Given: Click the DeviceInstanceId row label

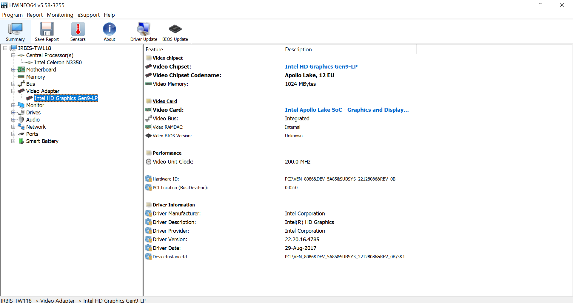Looking at the screenshot, I should (170, 257).
